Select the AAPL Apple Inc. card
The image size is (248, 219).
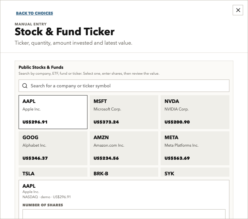pos(53,112)
